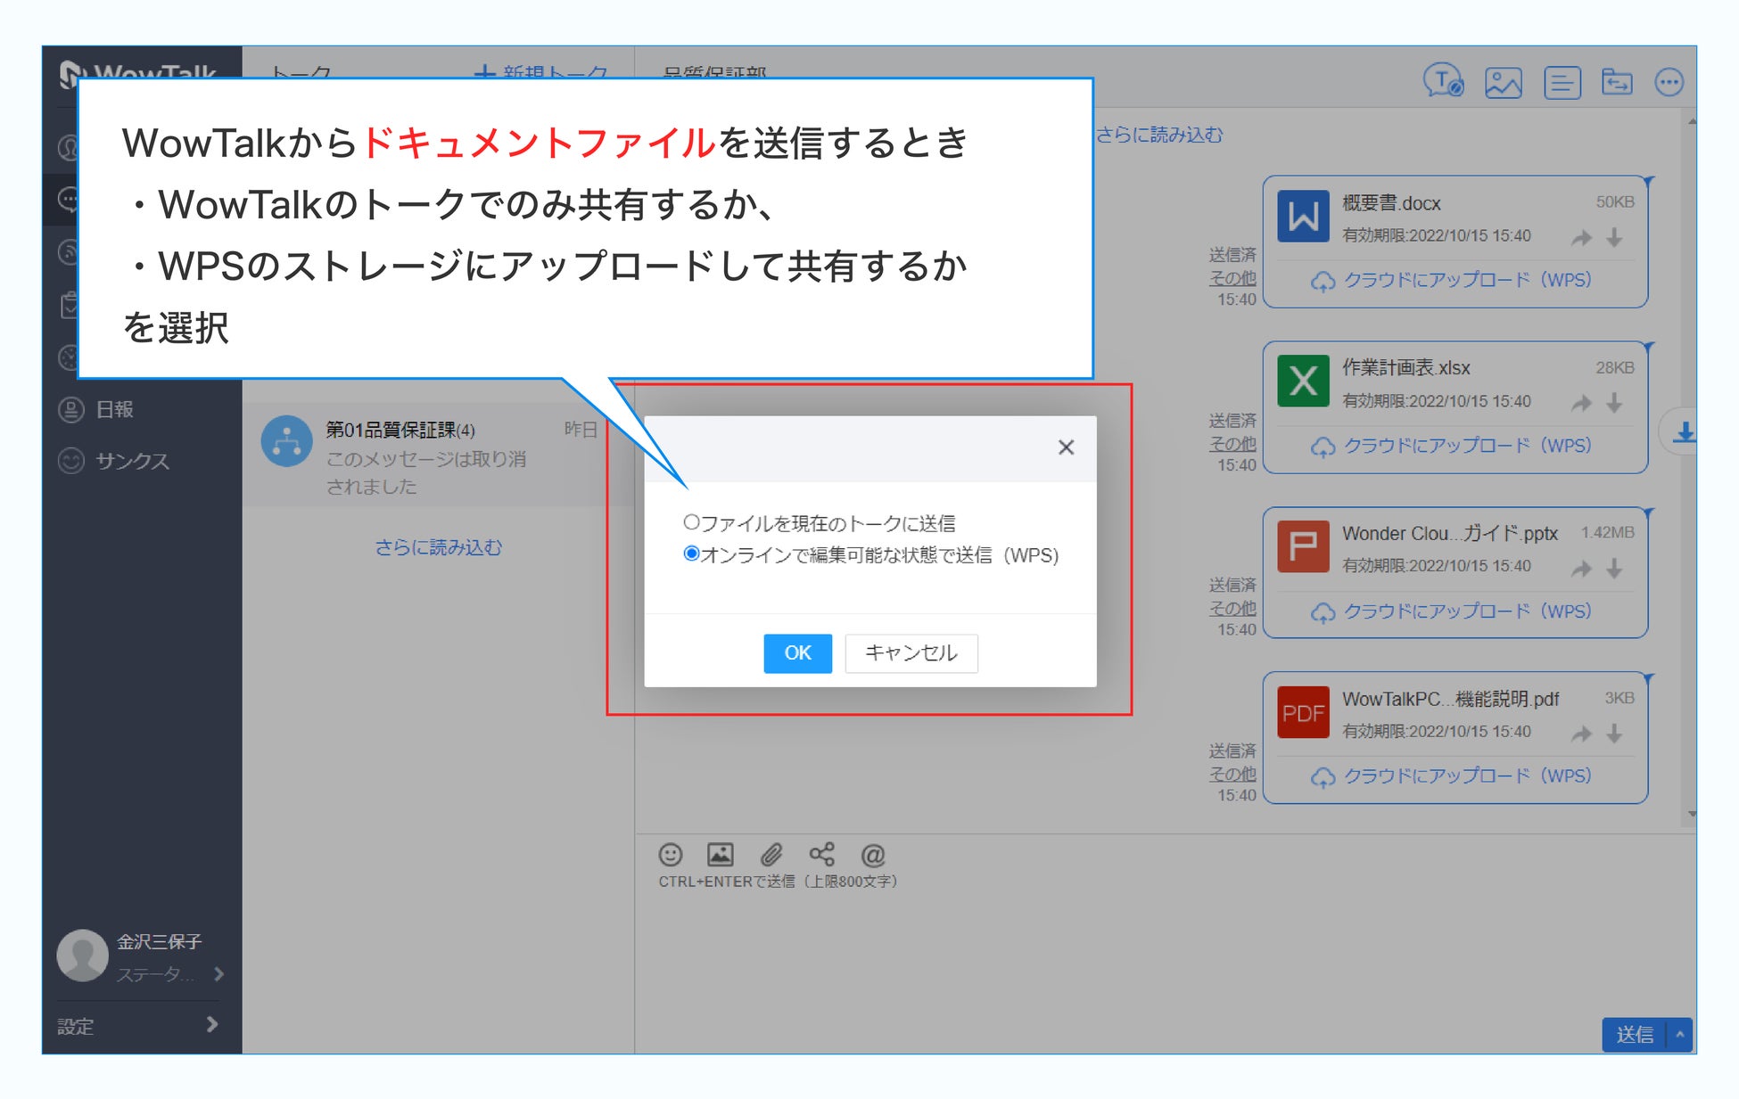Open the 日報 sidebar menu item
The image size is (1739, 1099).
pyautogui.click(x=114, y=410)
